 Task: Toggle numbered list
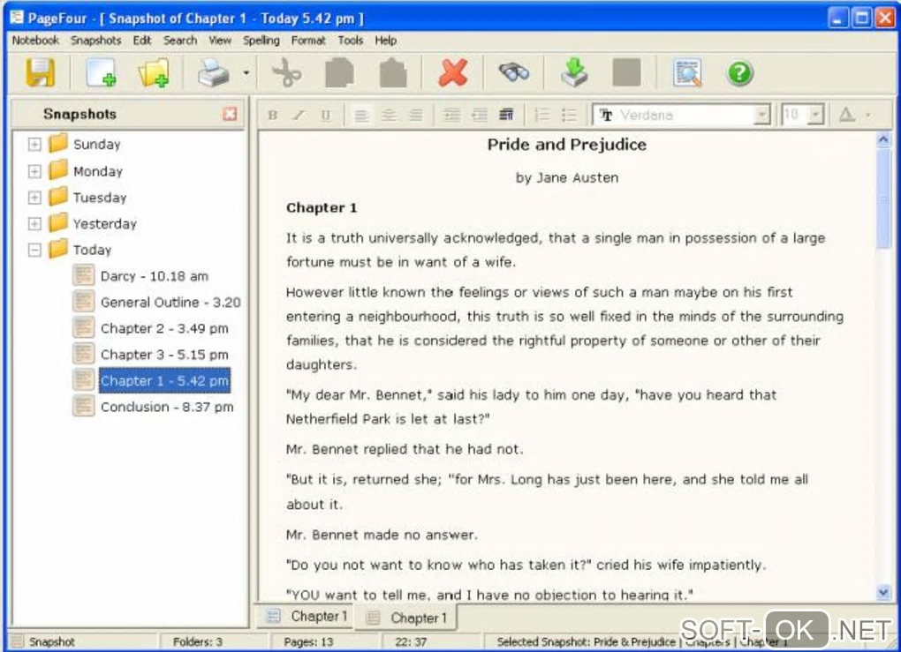(x=541, y=115)
